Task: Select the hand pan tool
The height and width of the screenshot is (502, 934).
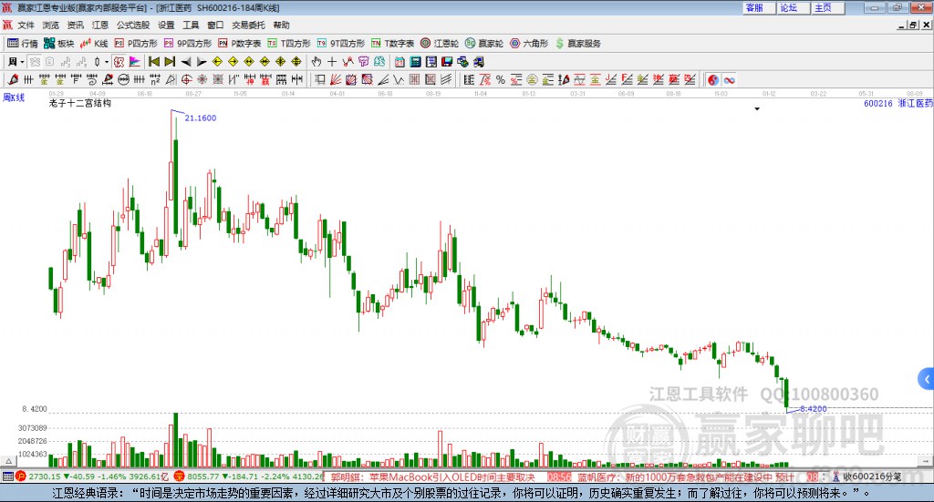Action: (x=317, y=62)
